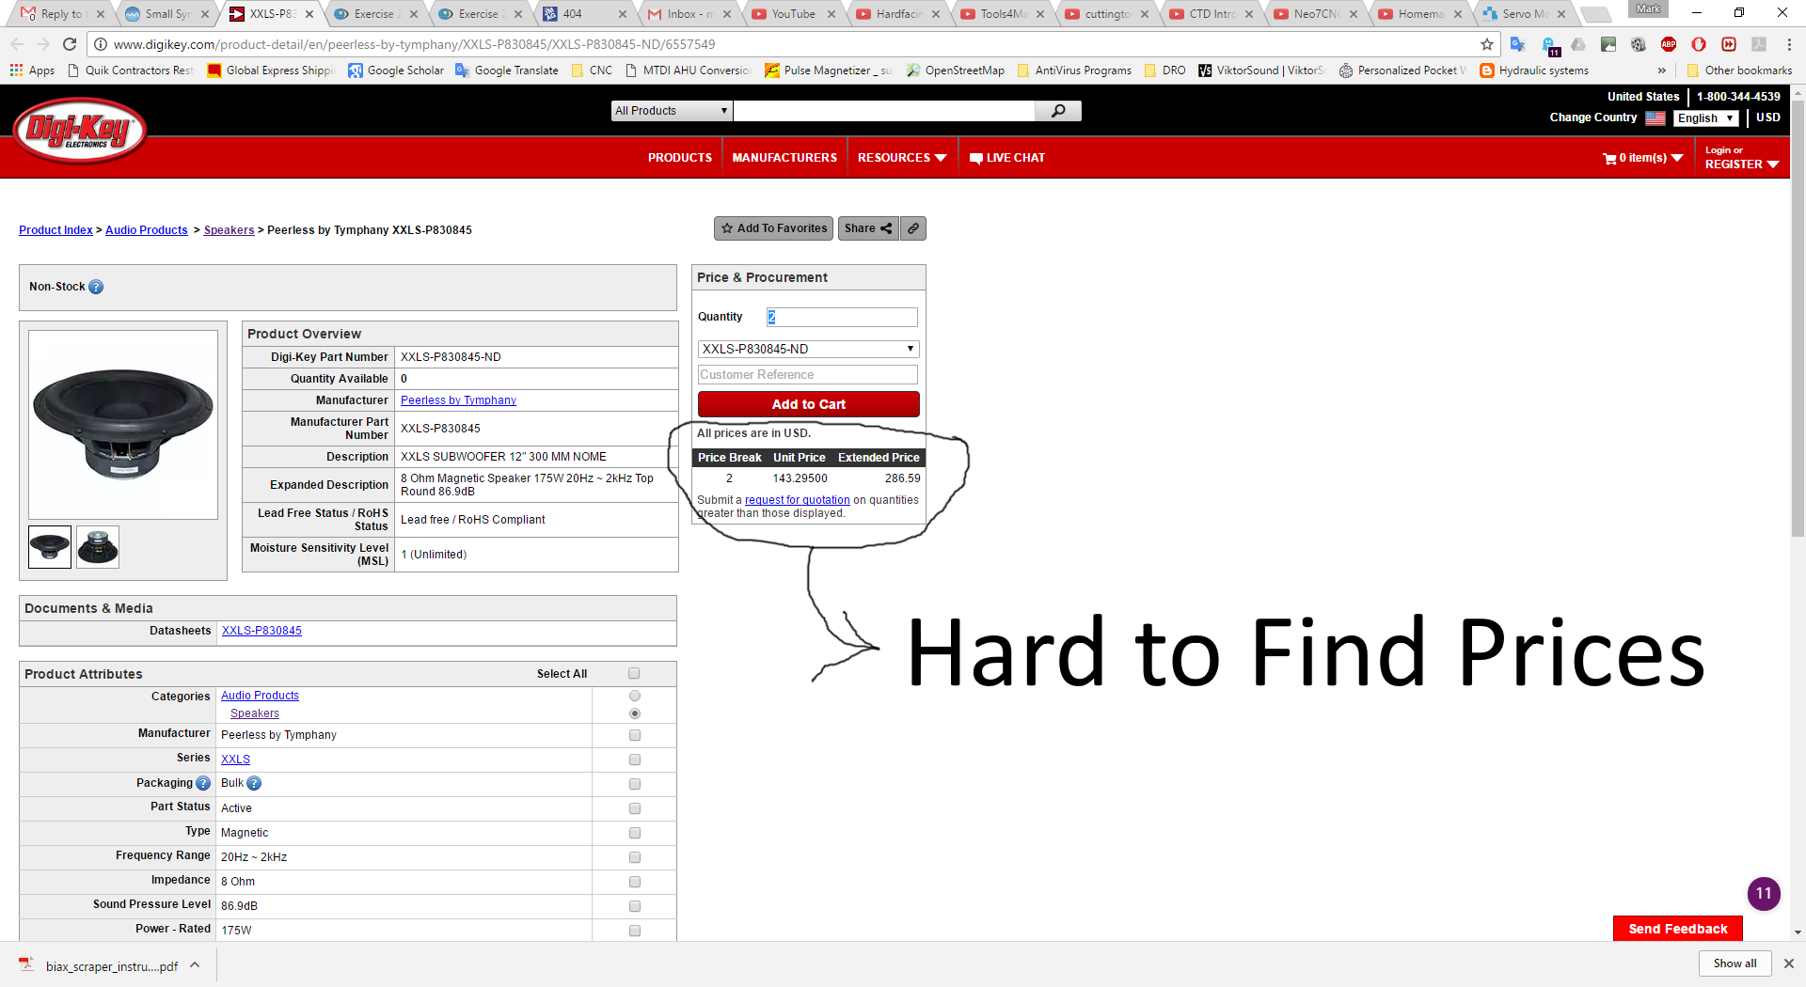This screenshot has width=1806, height=987.
Task: Click the Send Feedback button
Action: (1678, 929)
